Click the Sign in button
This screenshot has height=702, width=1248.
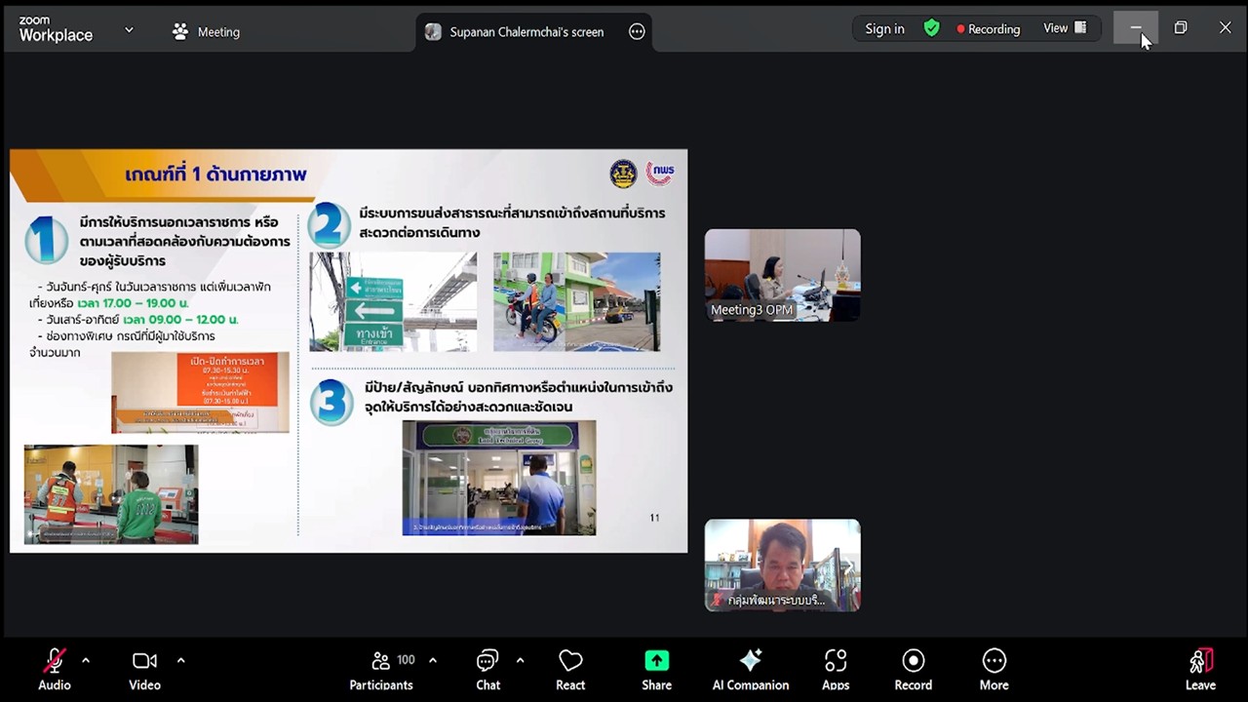pyautogui.click(x=884, y=29)
